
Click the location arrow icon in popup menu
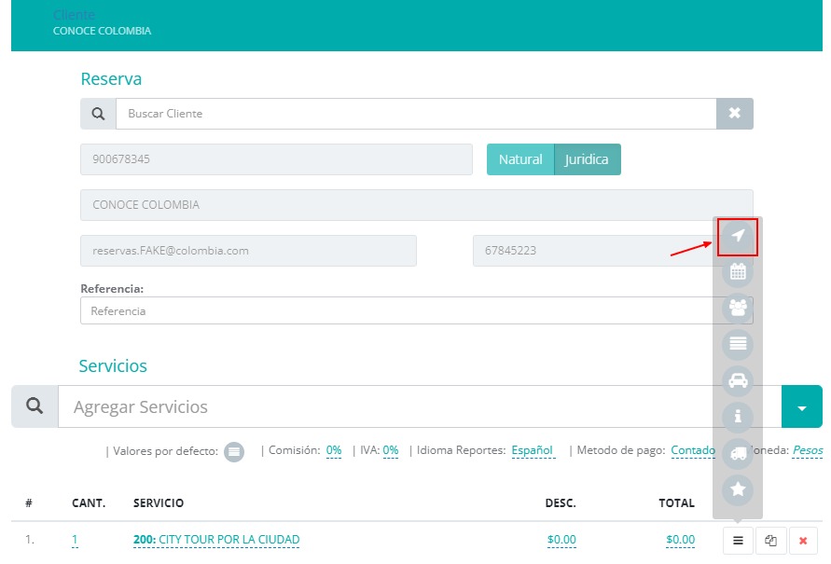pos(738,236)
